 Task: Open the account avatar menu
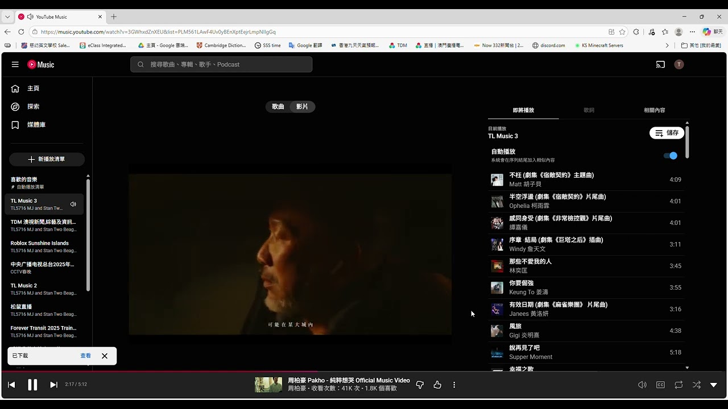point(679,65)
